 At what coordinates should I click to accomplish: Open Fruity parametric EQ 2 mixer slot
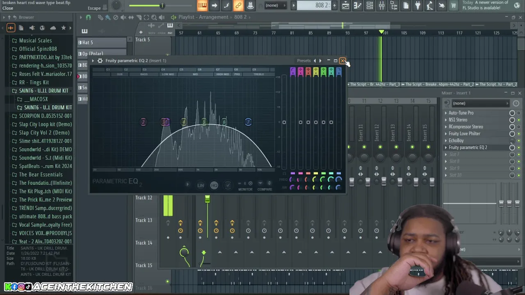tap(468, 147)
